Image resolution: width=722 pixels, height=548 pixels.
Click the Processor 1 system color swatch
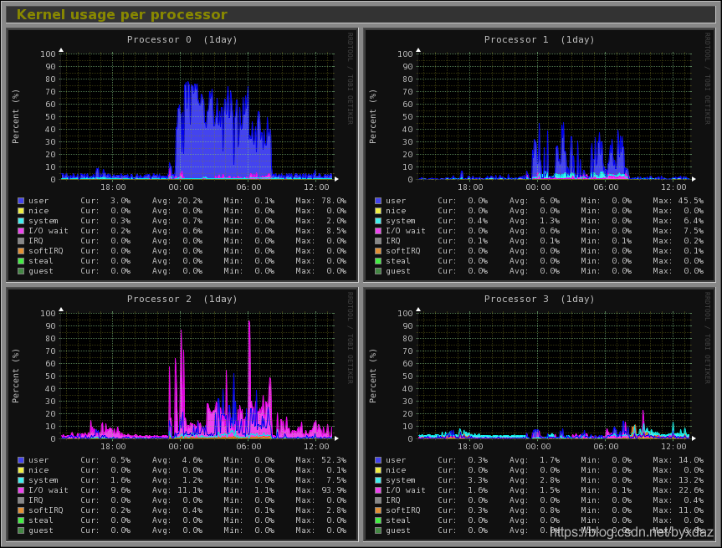[x=378, y=221]
